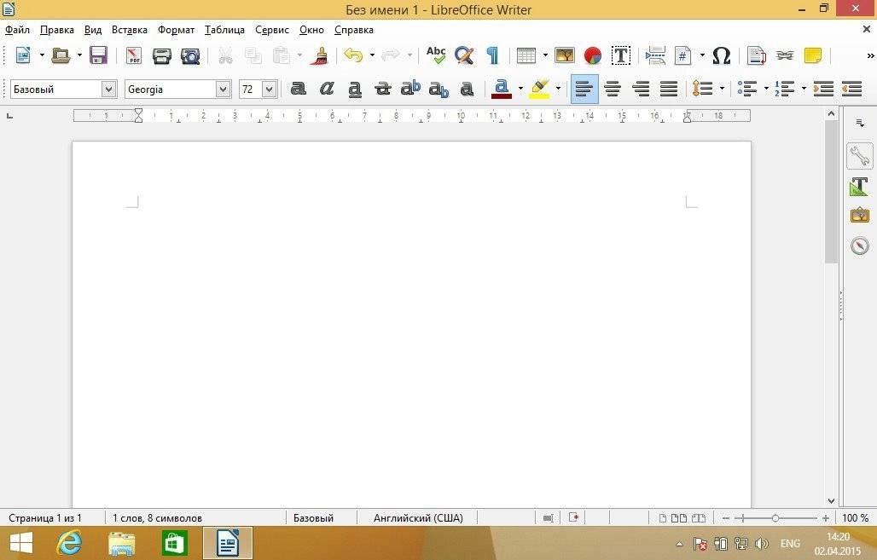Screen dimensions: 877x560
Task: Toggle underline text
Action: 355,89
